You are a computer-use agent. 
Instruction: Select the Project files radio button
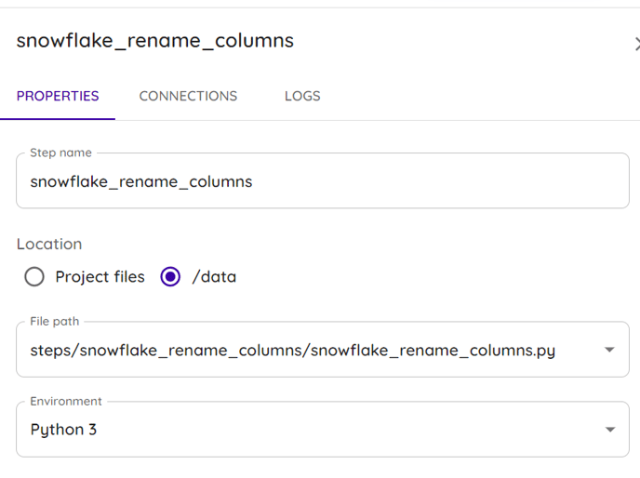pos(34,277)
